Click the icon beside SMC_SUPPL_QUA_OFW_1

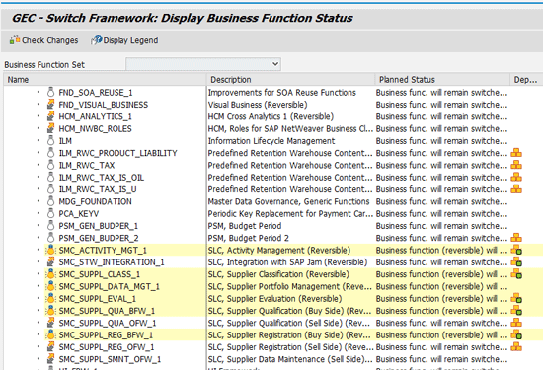coord(51,323)
